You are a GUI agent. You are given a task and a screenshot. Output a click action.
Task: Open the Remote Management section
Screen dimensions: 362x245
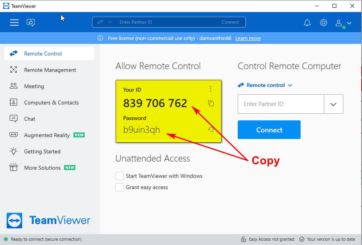(50, 70)
